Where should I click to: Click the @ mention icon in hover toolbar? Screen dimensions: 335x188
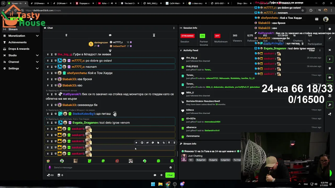click(153, 143)
